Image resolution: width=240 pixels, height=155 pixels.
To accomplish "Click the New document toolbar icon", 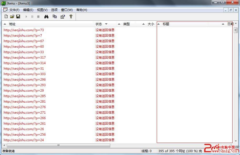I will pos(6,16).
